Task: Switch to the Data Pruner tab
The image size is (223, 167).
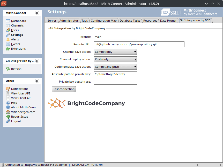Action: (x=168, y=20)
